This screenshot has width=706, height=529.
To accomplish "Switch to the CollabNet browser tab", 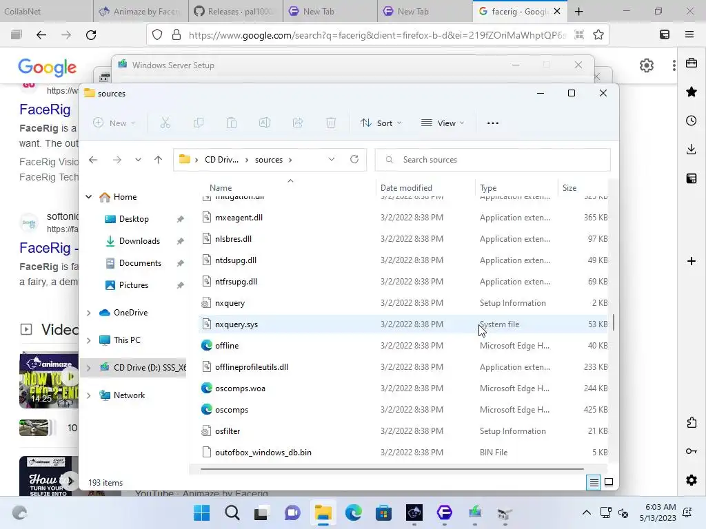I will pyautogui.click(x=47, y=11).
